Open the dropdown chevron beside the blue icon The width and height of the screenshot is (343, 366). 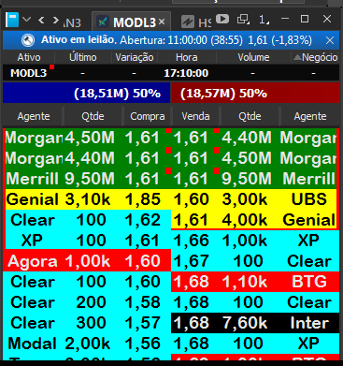tap(27, 20)
